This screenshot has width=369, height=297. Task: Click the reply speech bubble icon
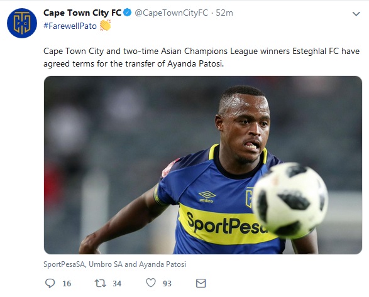pyautogui.click(x=50, y=283)
